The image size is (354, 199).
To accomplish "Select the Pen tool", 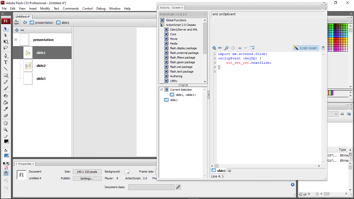I will pos(5,56).
